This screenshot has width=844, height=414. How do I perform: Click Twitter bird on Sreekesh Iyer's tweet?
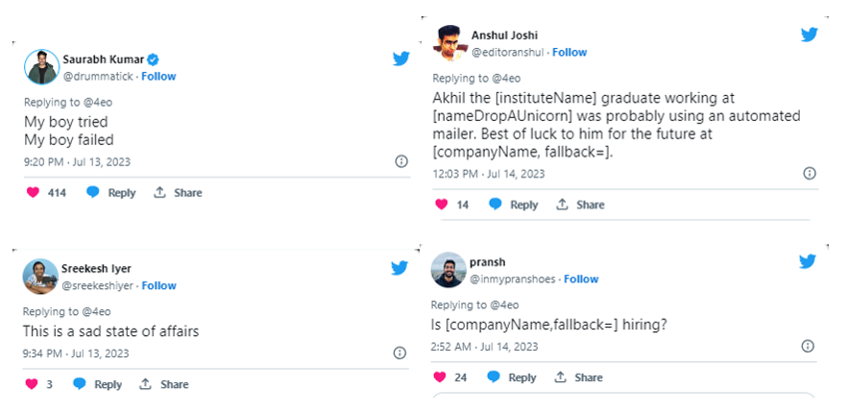(x=399, y=268)
